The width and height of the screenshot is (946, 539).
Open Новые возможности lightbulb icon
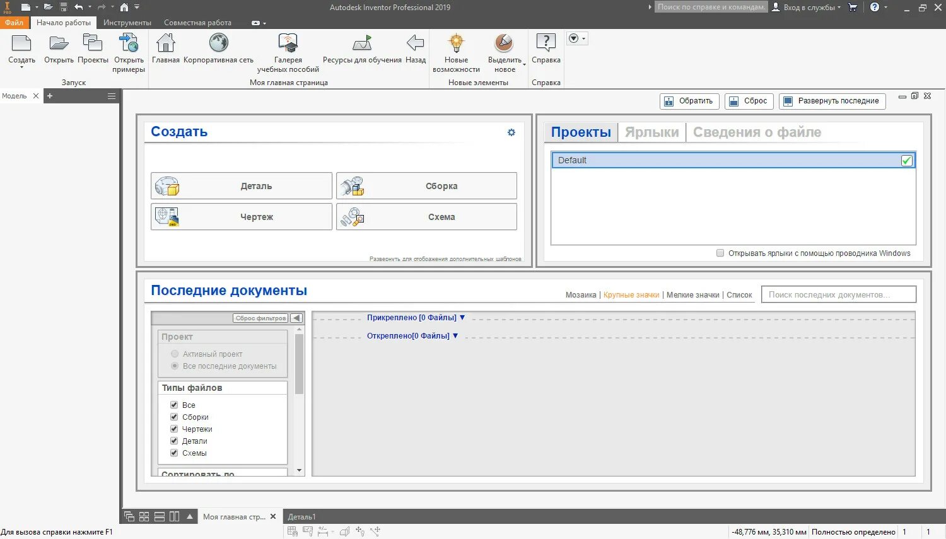[456, 43]
